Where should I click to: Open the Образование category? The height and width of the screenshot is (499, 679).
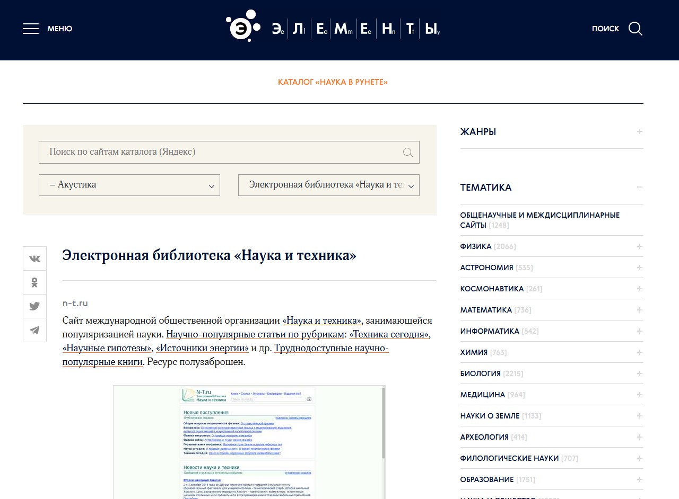pyautogui.click(x=487, y=479)
